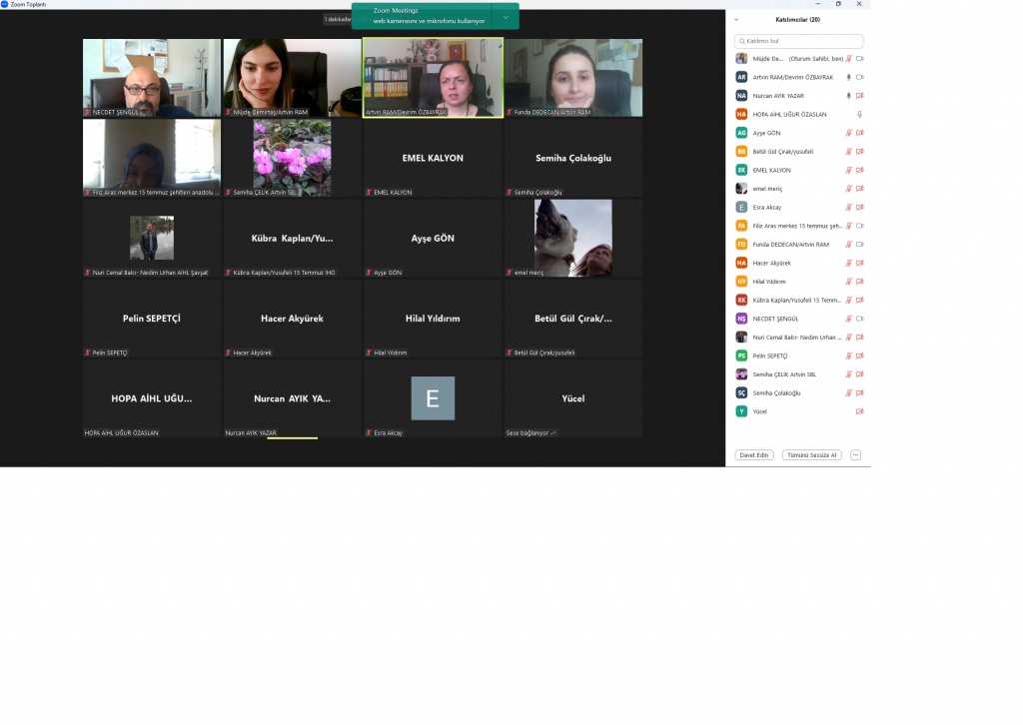Click the Davet Edin button
The height and width of the screenshot is (725, 1023).
click(754, 454)
